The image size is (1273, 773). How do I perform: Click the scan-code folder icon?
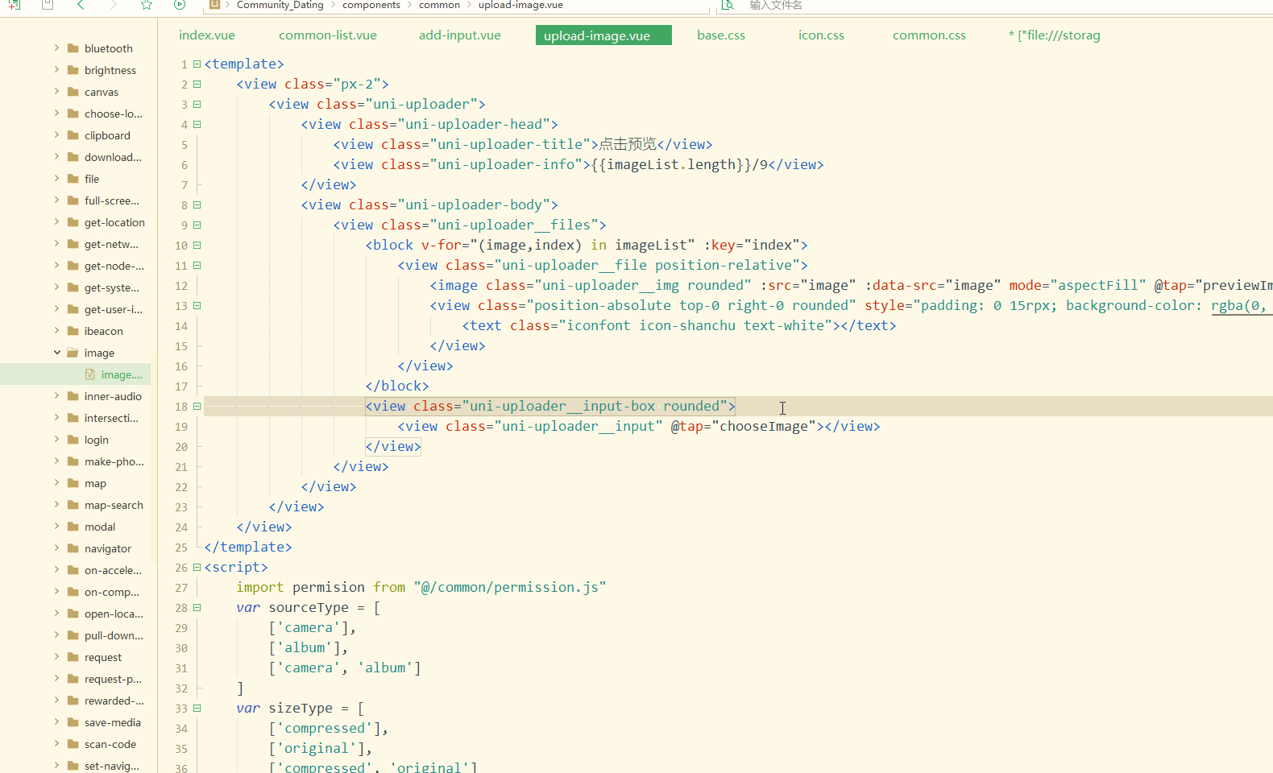pyautogui.click(x=73, y=744)
